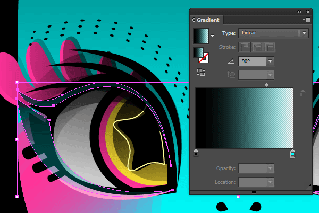Select the Gradient panel tab

[208, 20]
